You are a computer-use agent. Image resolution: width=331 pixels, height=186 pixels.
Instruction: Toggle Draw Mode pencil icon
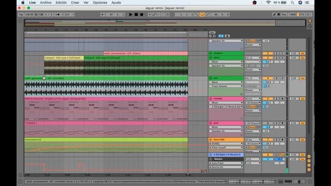[x=274, y=14]
